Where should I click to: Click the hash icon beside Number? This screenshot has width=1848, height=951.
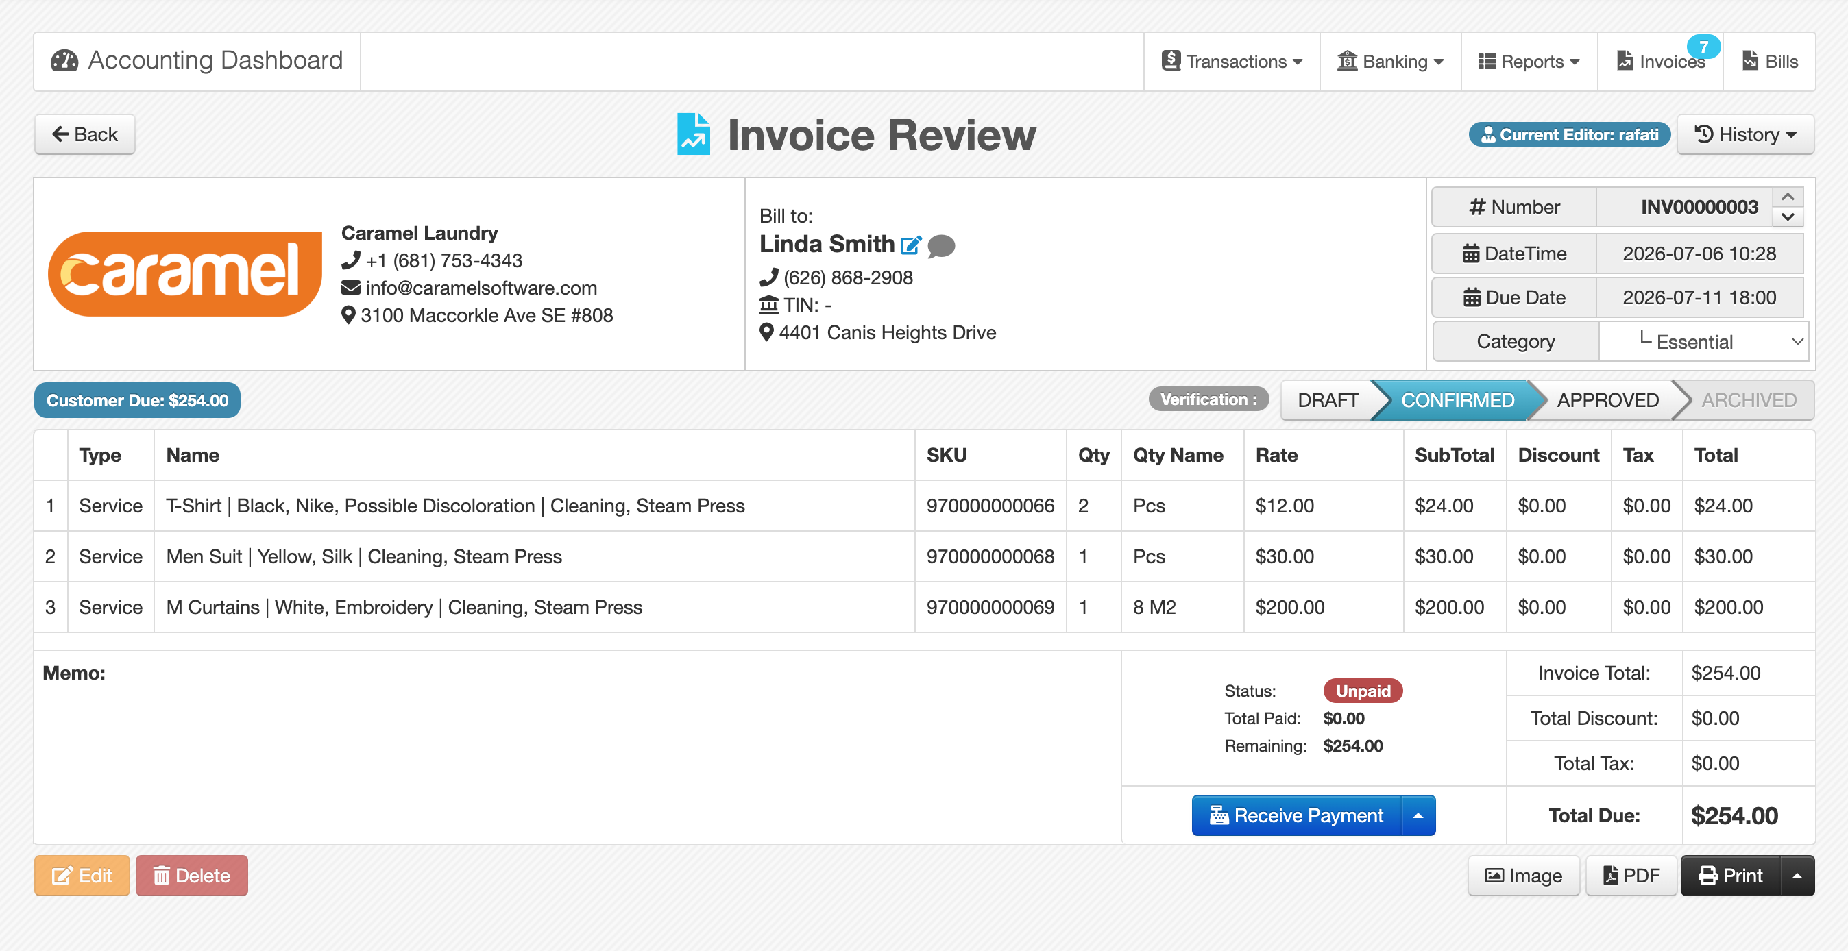(1477, 208)
